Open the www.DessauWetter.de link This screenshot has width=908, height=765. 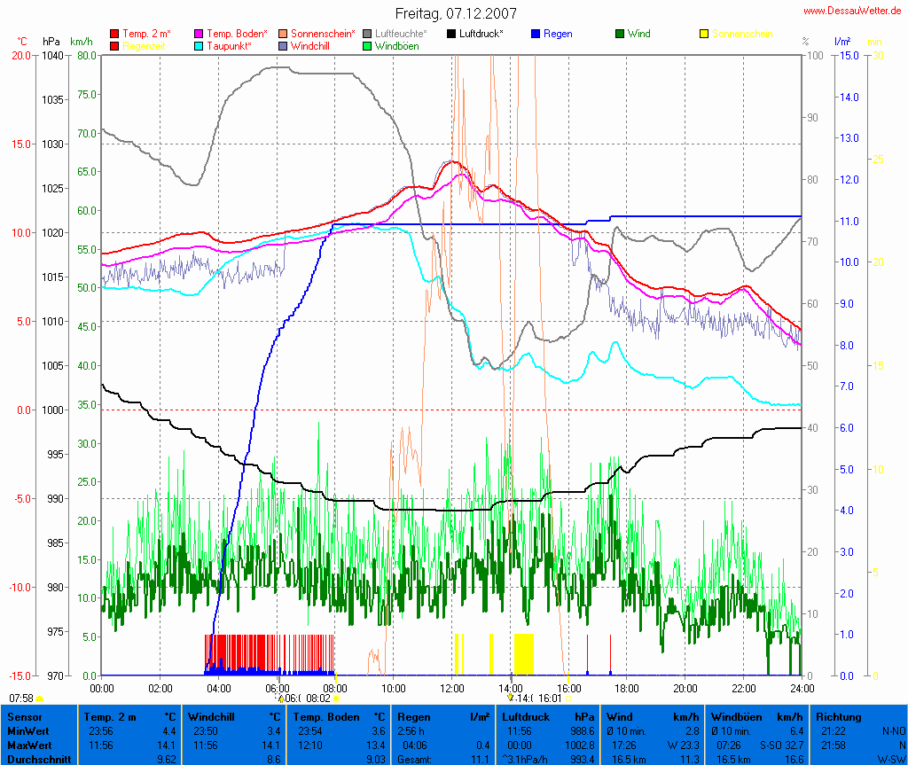(851, 11)
